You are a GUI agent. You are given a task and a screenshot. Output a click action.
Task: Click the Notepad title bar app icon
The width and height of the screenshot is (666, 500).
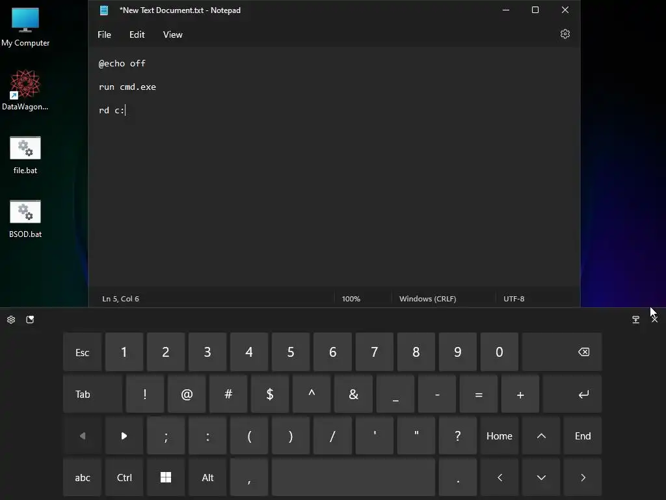click(x=104, y=10)
